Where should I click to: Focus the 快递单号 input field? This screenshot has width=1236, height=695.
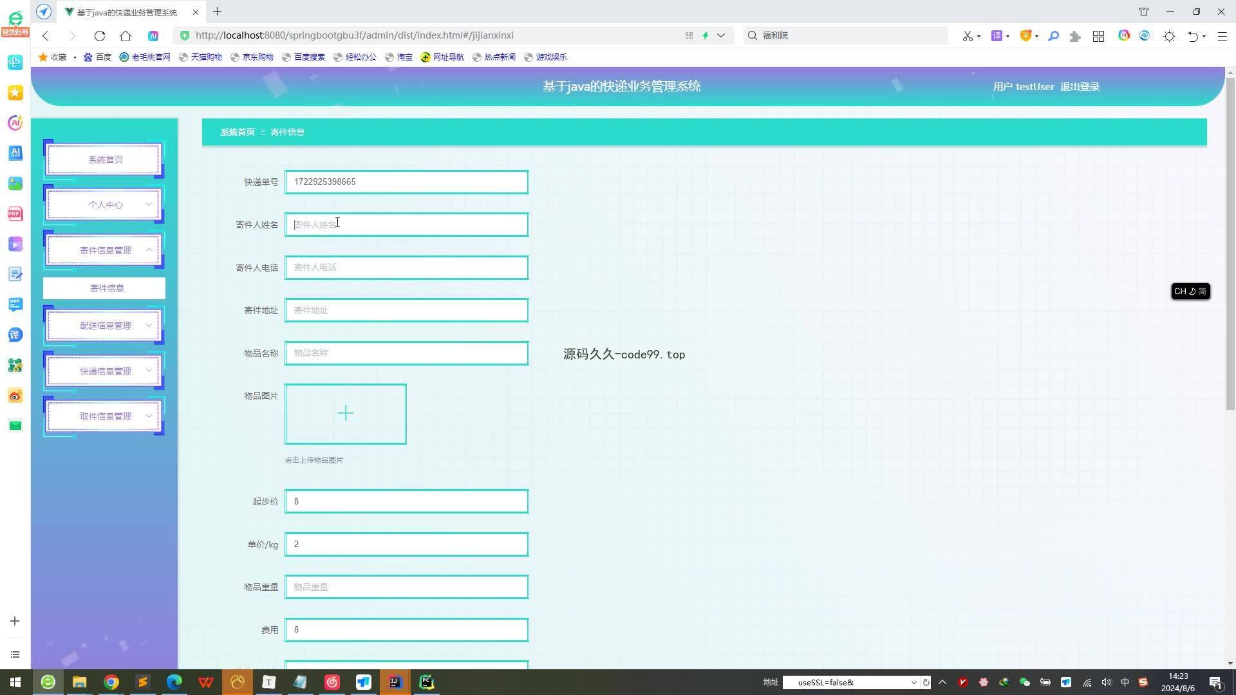click(407, 182)
